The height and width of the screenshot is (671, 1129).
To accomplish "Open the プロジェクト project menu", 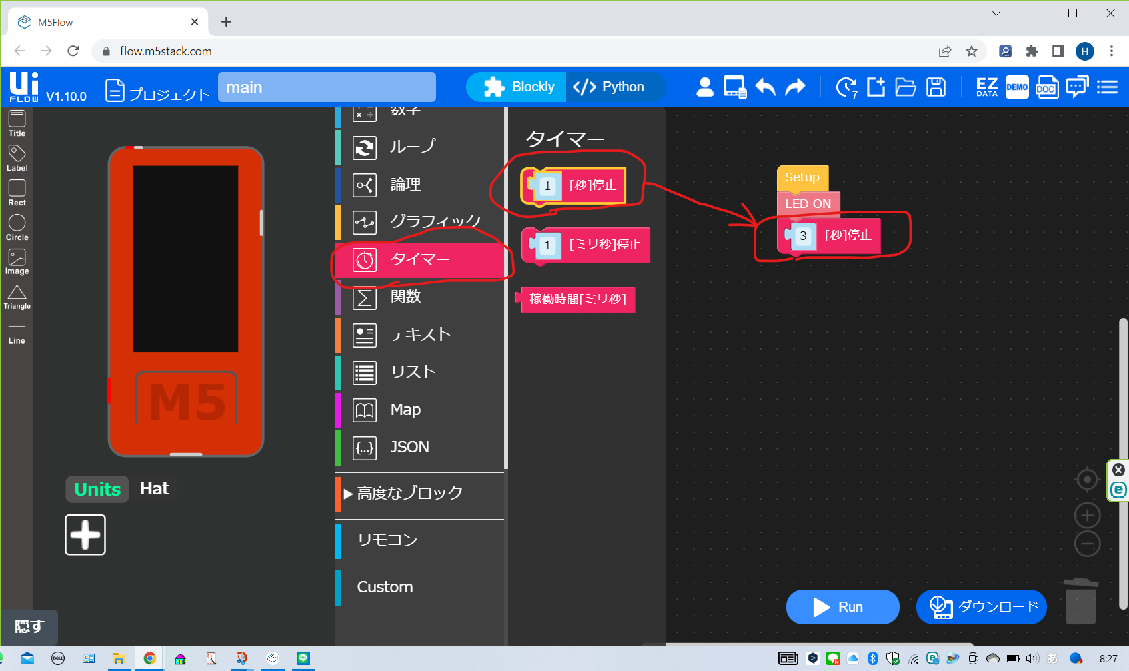I will click(157, 90).
